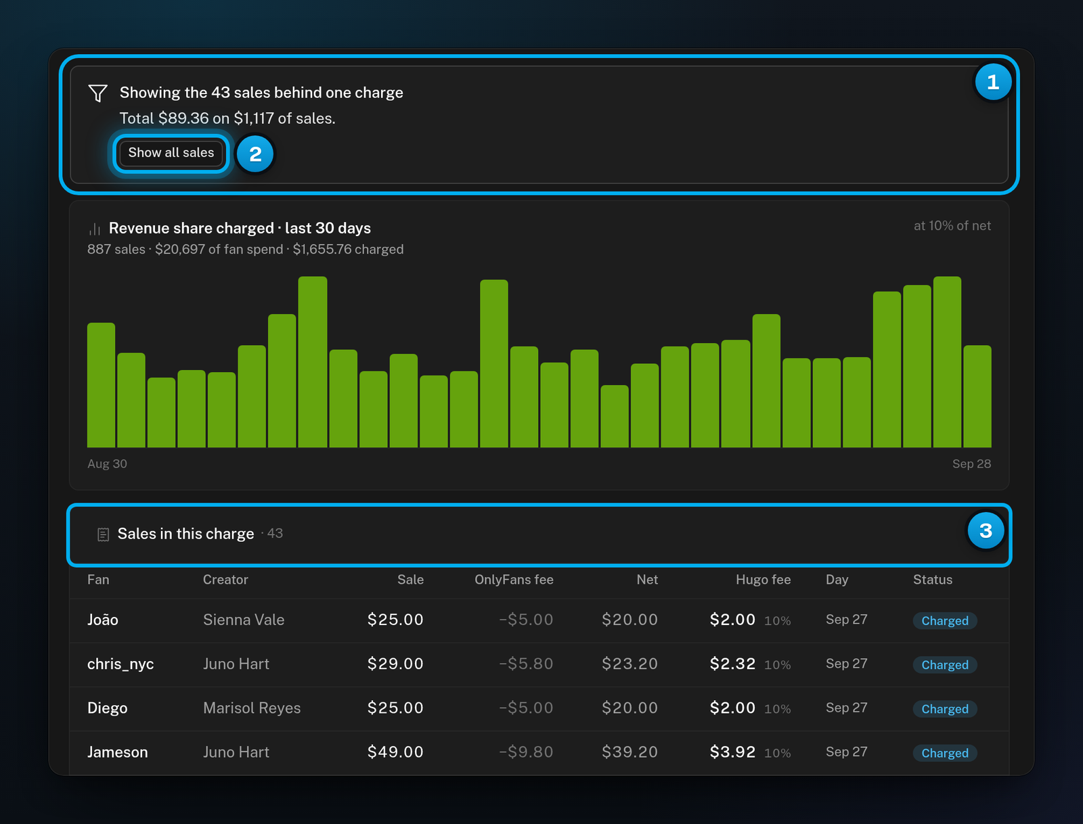Click the 'at 10% of net' label
Viewport: 1083px width, 824px height.
(x=952, y=226)
